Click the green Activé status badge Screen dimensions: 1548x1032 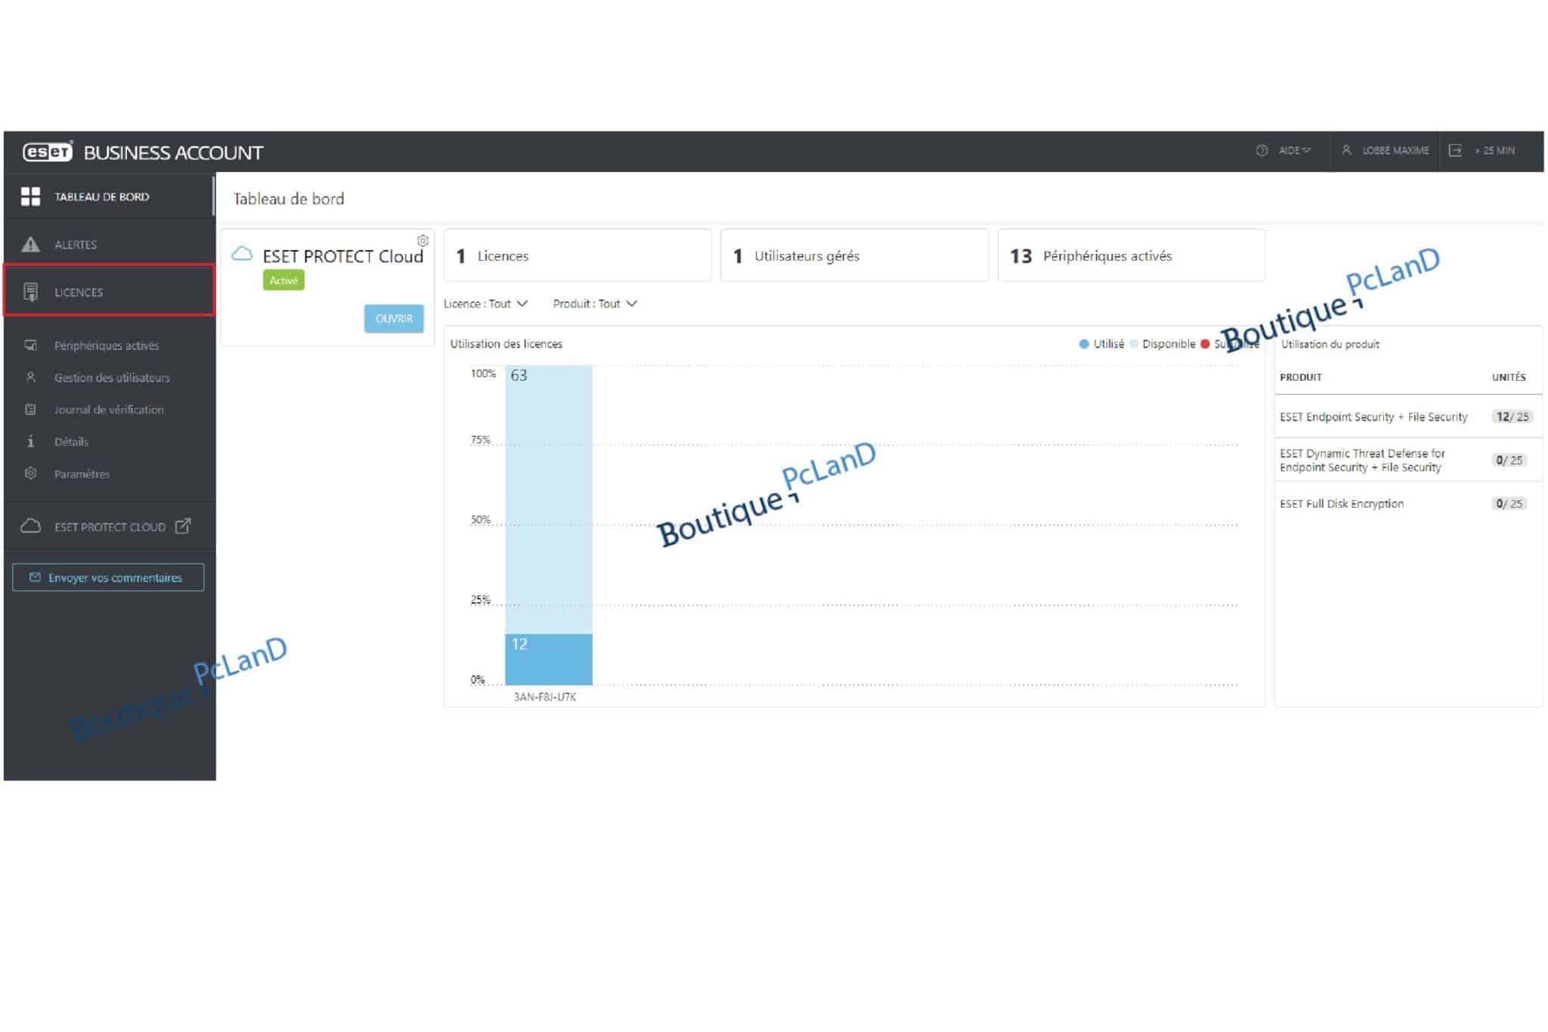click(283, 280)
